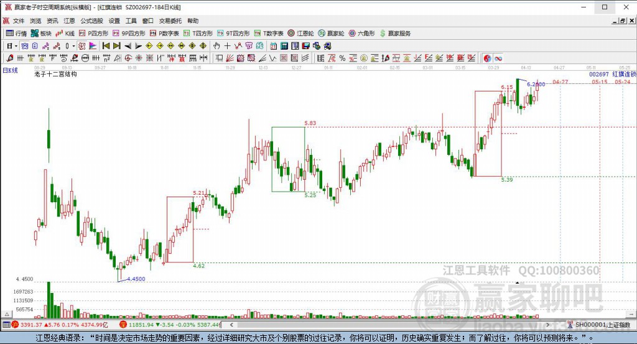637x344 pixels.
Task: Open the P四方形 tool
Action: [94, 34]
